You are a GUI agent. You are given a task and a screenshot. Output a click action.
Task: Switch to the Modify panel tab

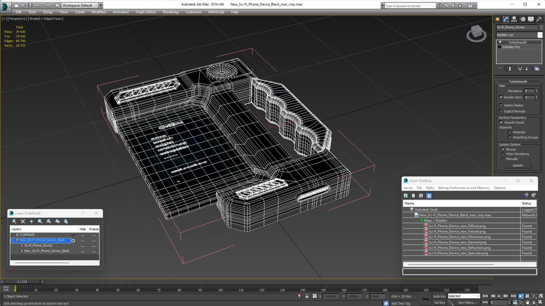[x=506, y=19]
